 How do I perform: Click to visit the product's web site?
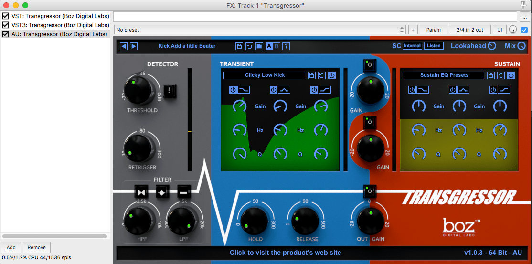pos(285,253)
